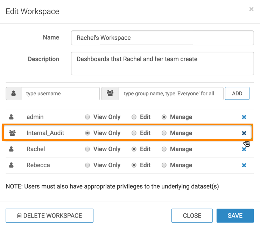This screenshot has height=229, width=260.
Task: Choose Edit permission for admin
Action: pyautogui.click(x=134, y=117)
